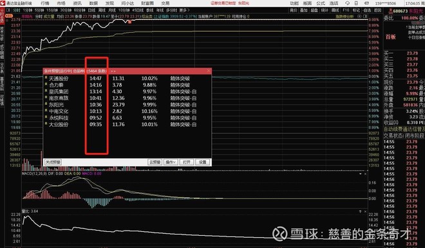Close the 条件预警 alert window

[209, 71]
